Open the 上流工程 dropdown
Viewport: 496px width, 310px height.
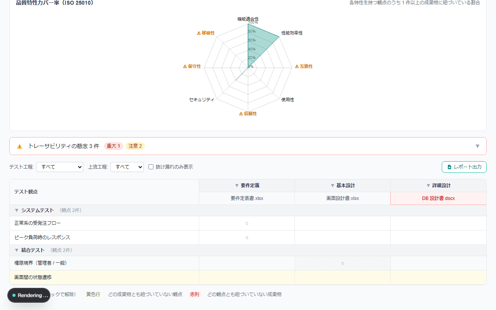[127, 167]
